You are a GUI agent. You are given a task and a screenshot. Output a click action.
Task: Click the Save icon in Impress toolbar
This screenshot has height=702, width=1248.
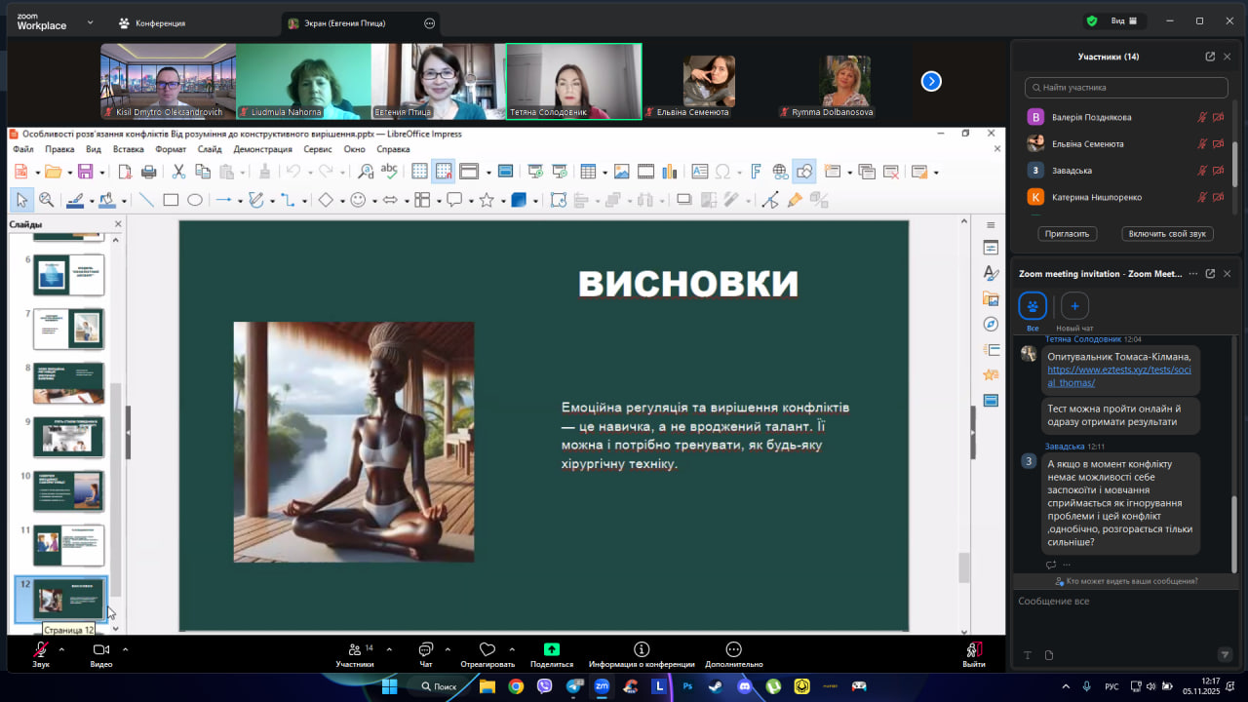pyautogui.click(x=85, y=172)
